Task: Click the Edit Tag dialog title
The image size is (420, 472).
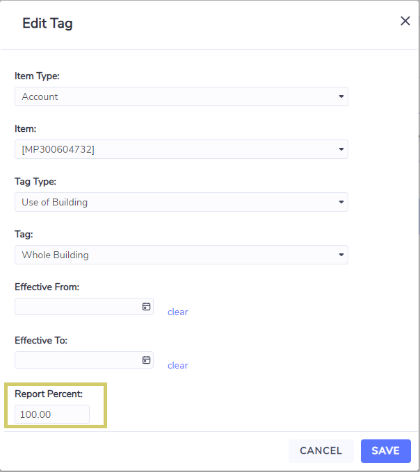Action: (48, 24)
